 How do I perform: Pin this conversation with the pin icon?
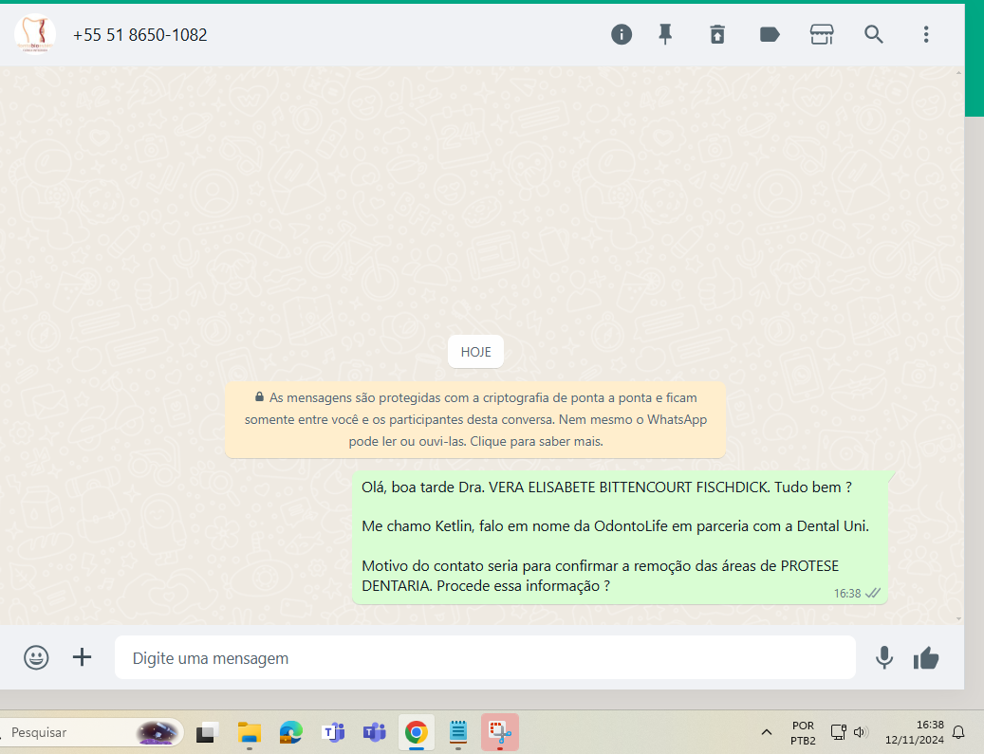[x=665, y=34]
